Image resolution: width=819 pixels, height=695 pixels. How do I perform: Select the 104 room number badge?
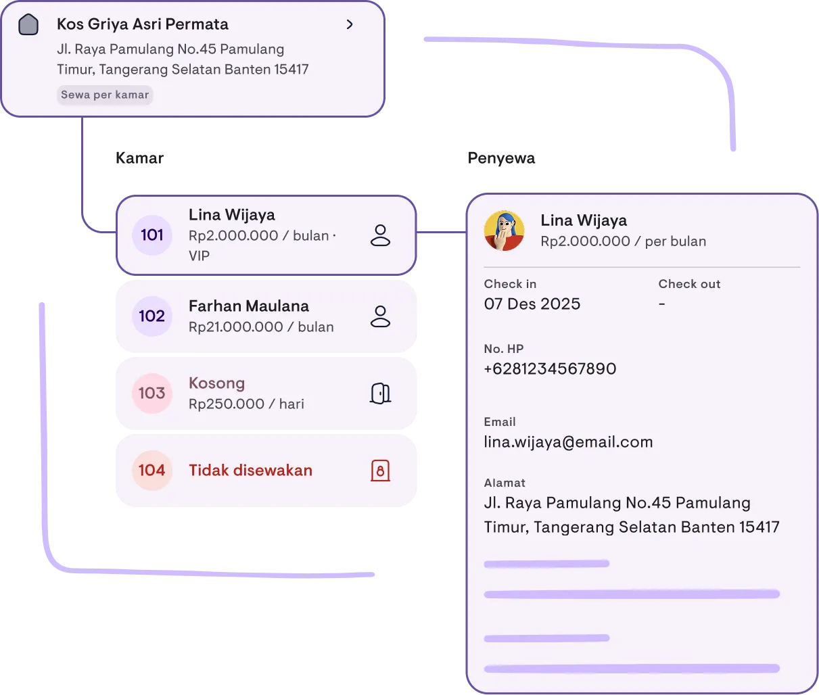152,471
